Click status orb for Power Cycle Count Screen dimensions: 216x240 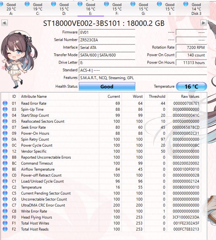(5, 145)
